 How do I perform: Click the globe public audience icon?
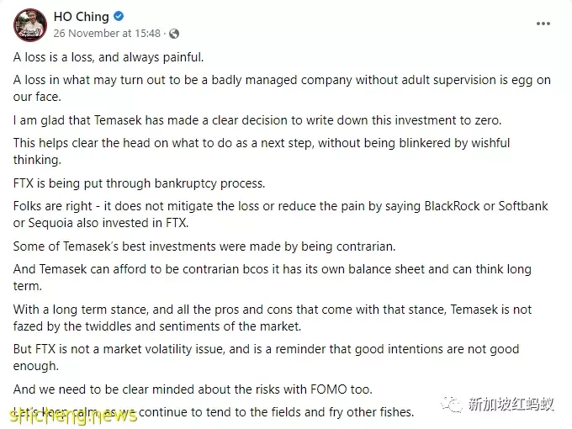[x=174, y=34]
